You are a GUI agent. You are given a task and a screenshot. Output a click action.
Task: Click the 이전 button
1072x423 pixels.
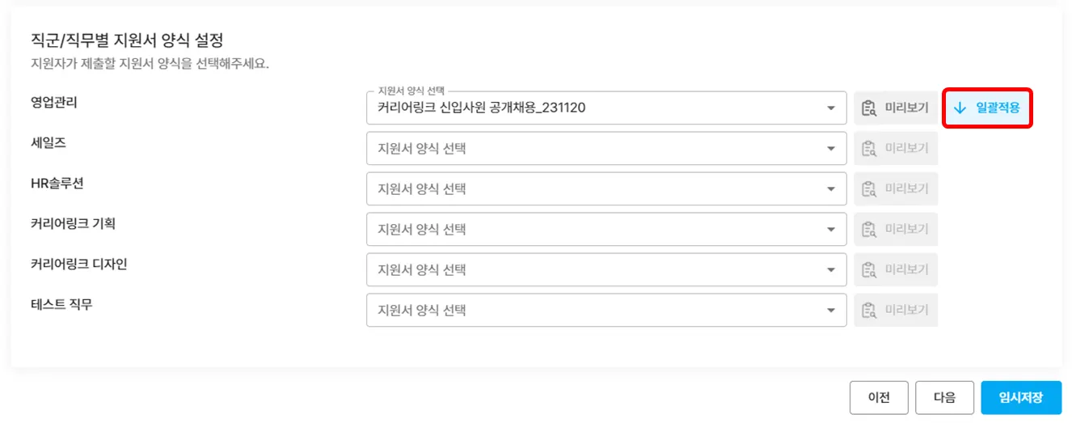click(x=879, y=398)
